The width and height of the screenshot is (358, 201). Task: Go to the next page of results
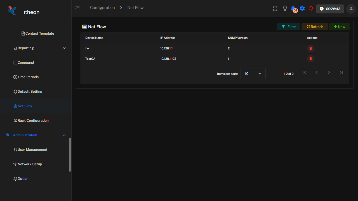coord(329,72)
